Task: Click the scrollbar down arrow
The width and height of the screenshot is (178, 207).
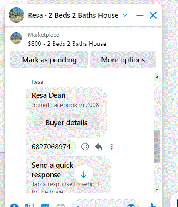Action: point(157,190)
